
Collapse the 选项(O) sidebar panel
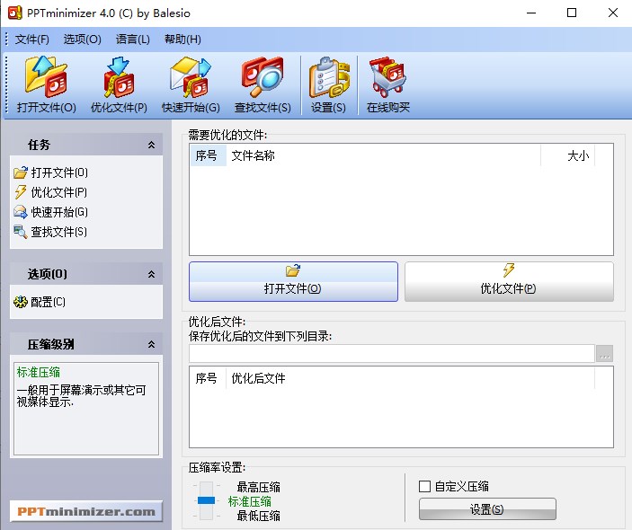151,274
